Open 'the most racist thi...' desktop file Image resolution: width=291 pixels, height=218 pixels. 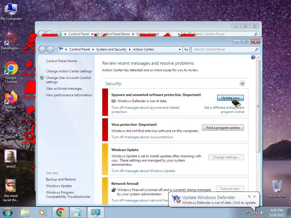(x=11, y=190)
